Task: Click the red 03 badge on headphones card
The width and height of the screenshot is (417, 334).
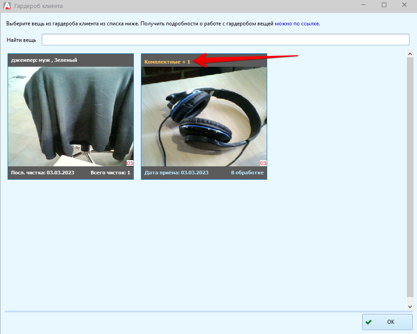Action: [263, 163]
